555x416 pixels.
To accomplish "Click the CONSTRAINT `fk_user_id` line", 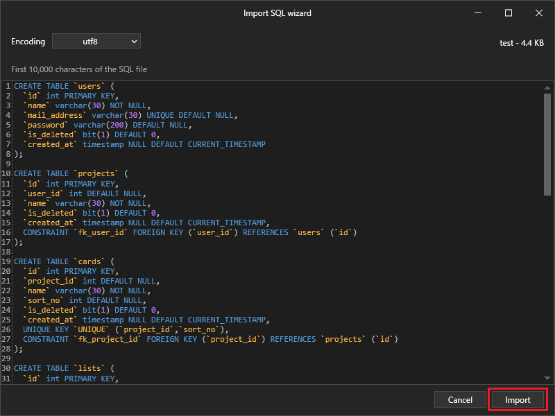I will [189, 232].
